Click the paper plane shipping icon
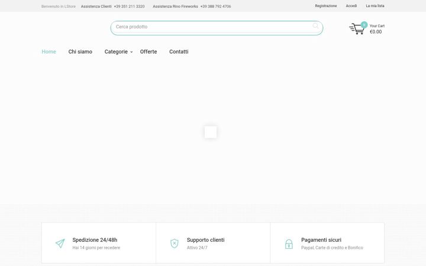Viewport: 426px width, 266px height. pyautogui.click(x=60, y=243)
